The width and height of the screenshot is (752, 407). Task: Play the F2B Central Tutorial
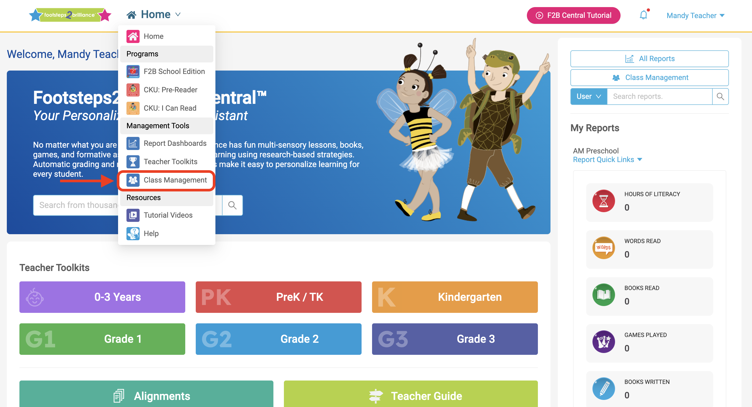click(x=573, y=15)
